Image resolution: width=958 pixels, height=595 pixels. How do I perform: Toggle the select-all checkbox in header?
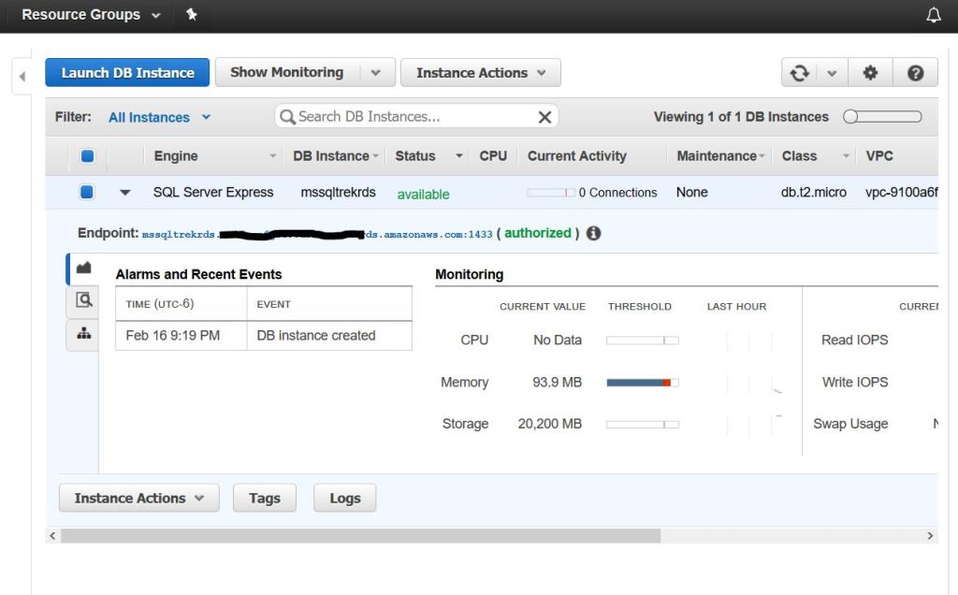coord(87,156)
